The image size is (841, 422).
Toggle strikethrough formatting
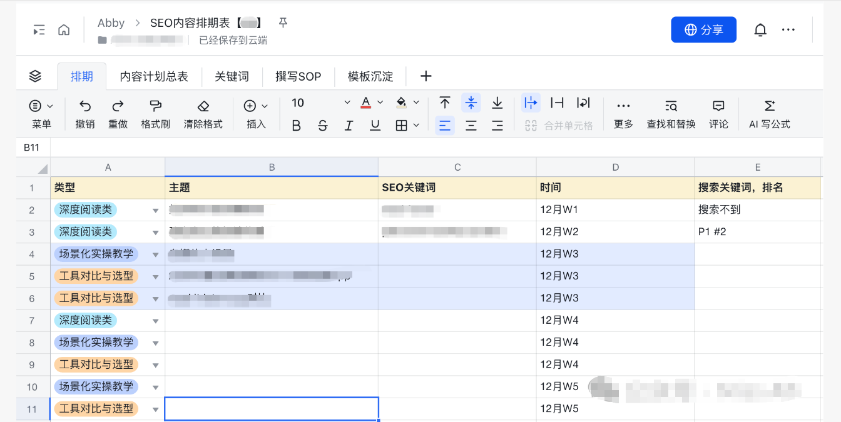coord(322,125)
